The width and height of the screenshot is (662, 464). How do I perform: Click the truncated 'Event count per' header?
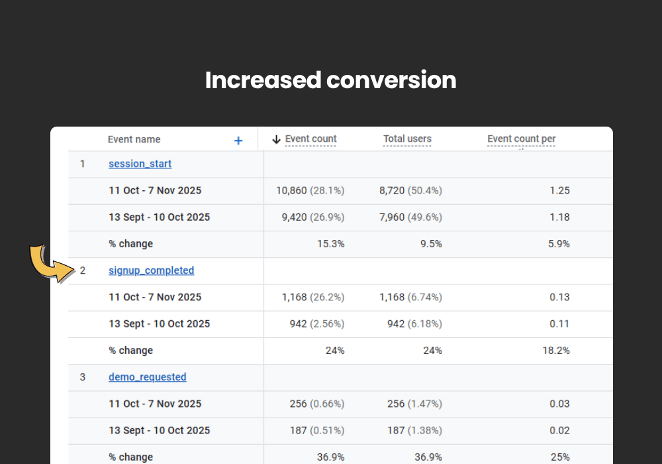[521, 139]
